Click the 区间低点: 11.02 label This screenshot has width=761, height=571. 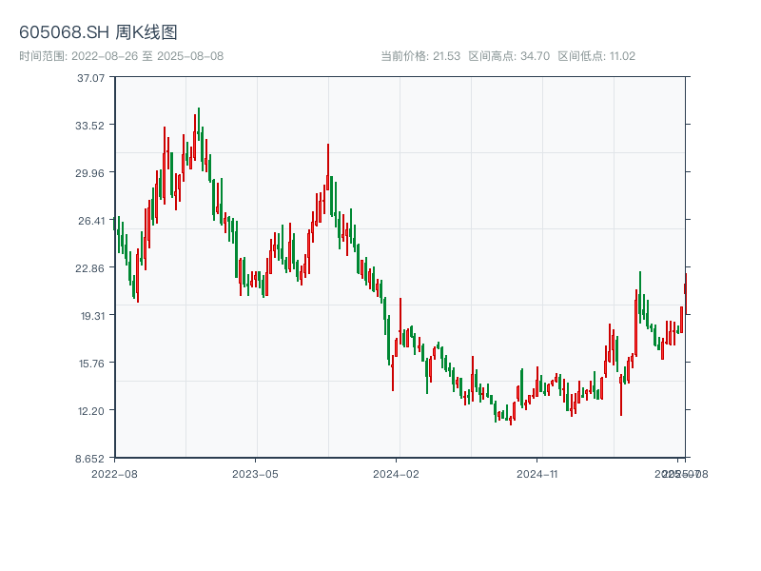596,56
